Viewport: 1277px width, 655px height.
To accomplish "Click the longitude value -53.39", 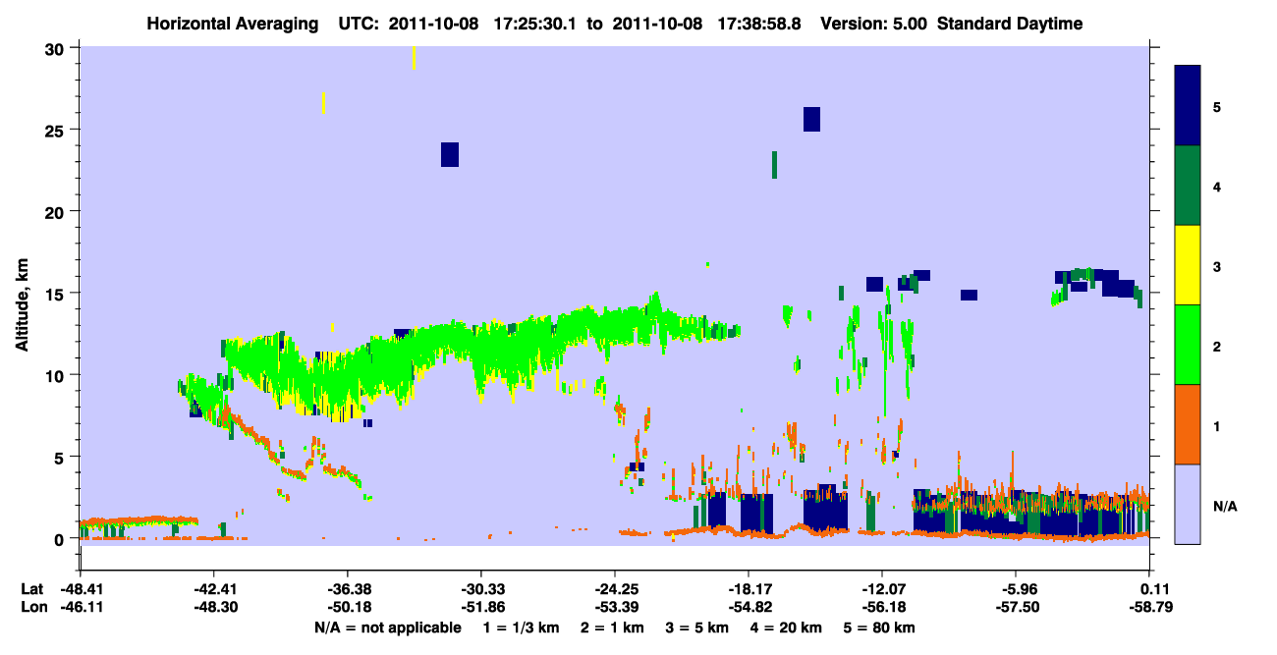I will click(x=615, y=608).
